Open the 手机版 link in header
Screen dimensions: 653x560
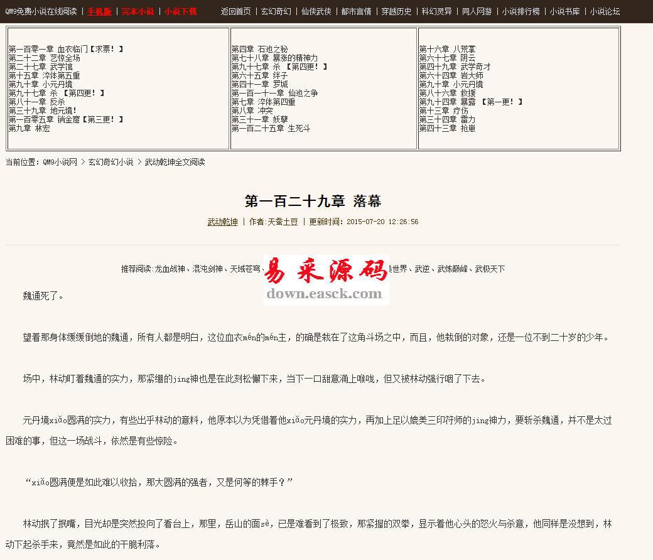(99, 12)
